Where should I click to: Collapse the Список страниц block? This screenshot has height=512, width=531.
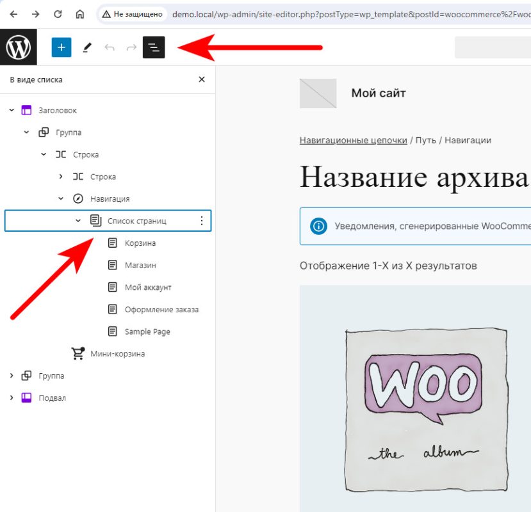tap(78, 221)
